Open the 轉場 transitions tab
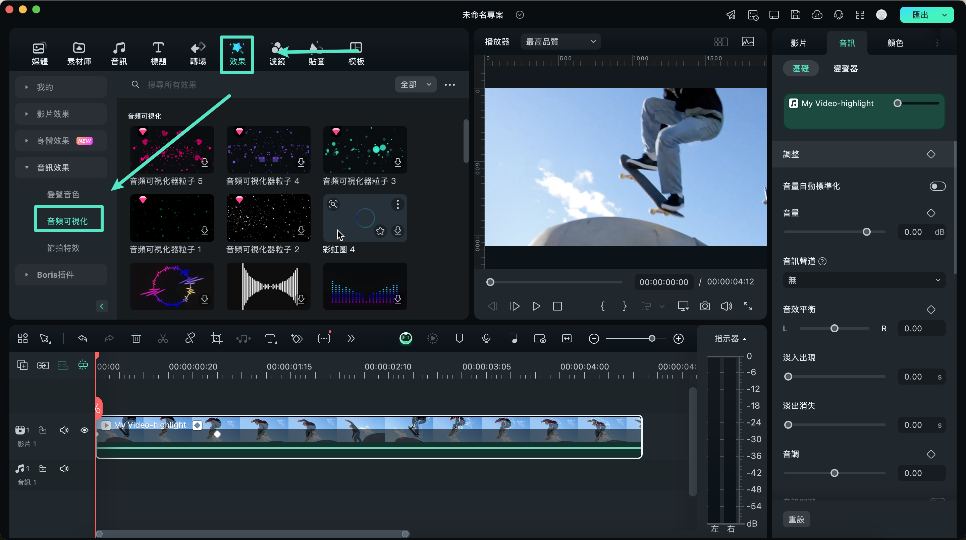 (198, 54)
